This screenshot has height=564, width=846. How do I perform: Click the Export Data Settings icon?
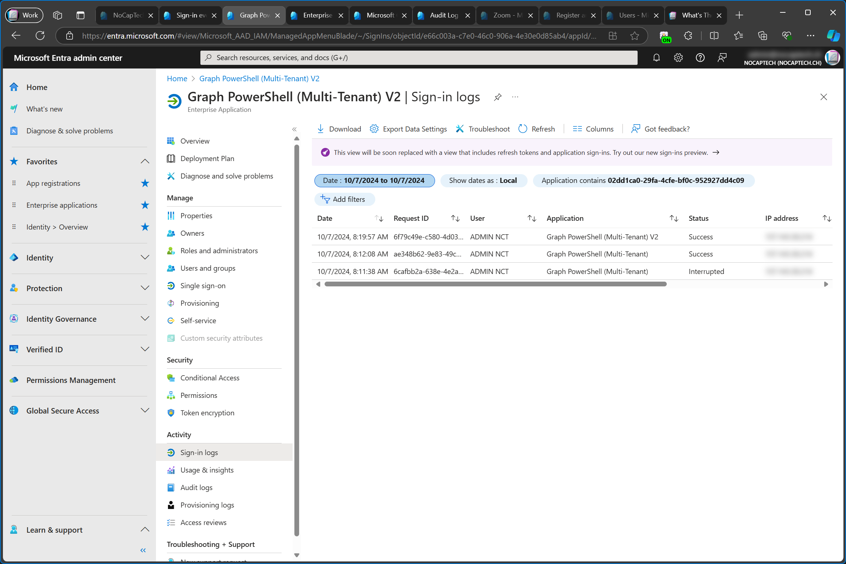point(374,128)
